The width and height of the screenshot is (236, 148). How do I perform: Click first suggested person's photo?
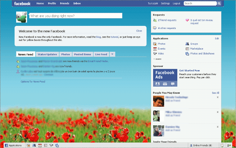[159, 101]
